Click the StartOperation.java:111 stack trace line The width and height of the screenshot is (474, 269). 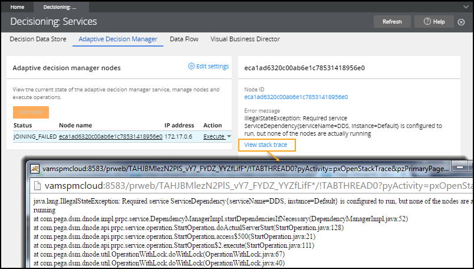point(174,245)
